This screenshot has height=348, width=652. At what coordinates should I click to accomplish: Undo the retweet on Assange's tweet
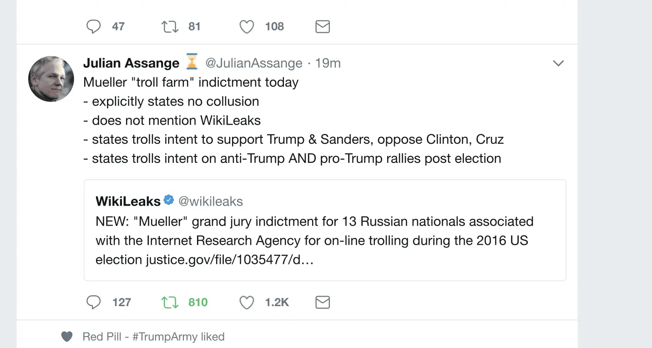pos(170,303)
